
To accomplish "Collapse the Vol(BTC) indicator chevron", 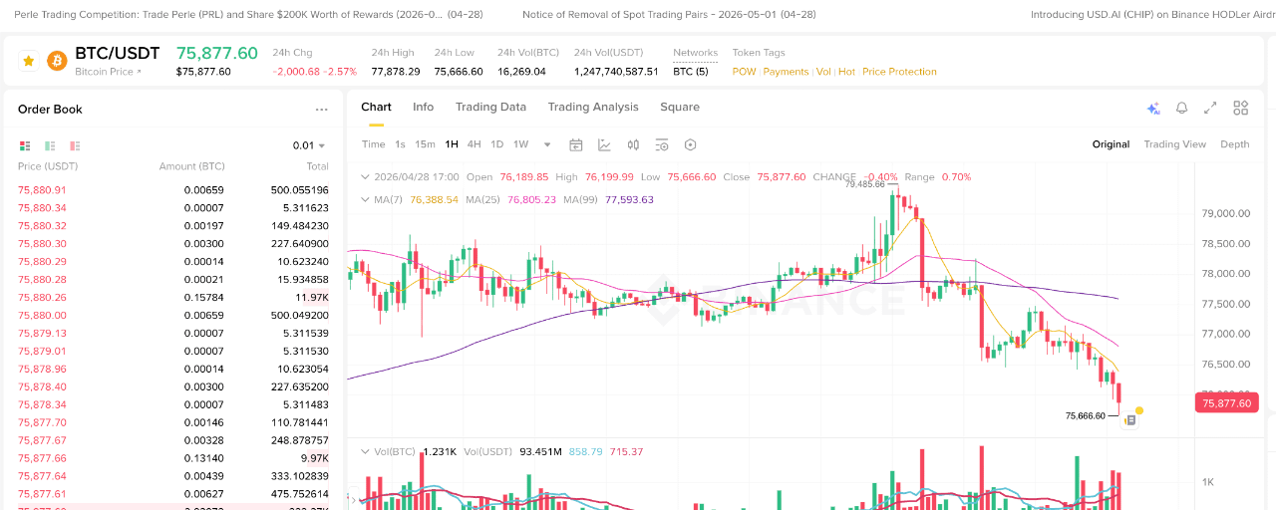I will (x=366, y=452).
